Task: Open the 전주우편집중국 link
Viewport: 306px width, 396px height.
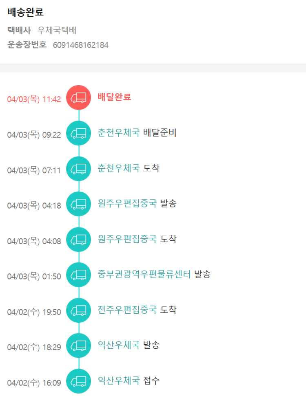Action: (127, 310)
